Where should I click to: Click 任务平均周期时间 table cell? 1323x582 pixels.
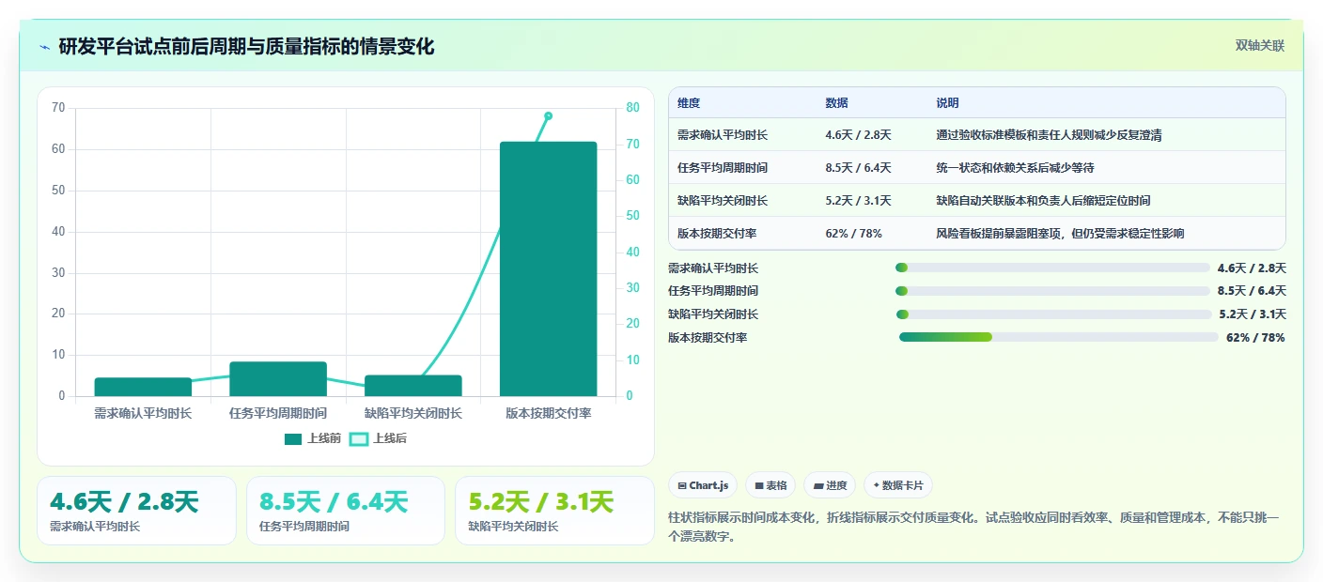(723, 168)
